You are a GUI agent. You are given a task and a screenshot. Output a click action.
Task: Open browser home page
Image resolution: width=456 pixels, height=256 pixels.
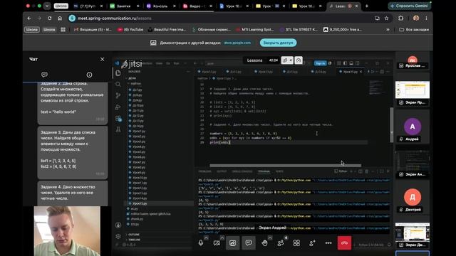pyautogui.click(x=60, y=18)
